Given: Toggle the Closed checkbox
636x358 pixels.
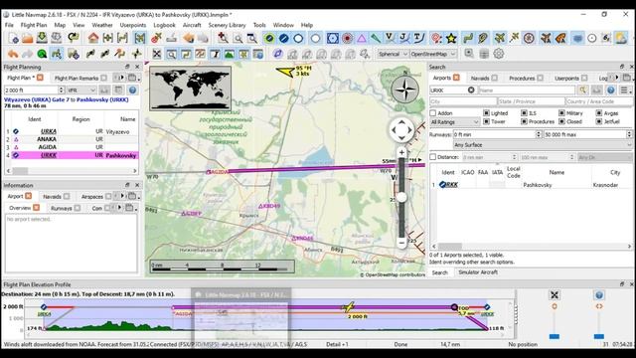Looking at the screenshot, I should point(561,121).
